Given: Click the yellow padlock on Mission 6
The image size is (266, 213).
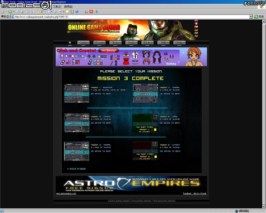Looking at the screenshot, I should point(155,156).
